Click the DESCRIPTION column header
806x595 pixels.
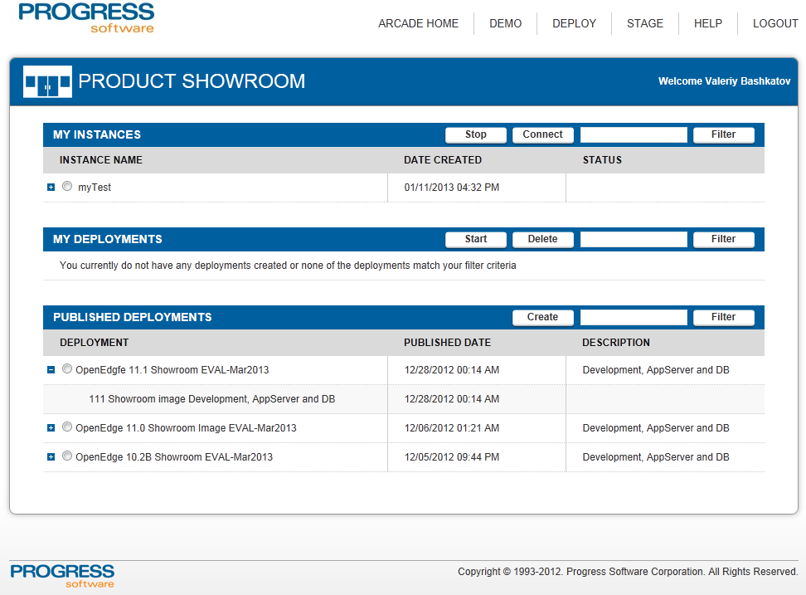tap(616, 343)
